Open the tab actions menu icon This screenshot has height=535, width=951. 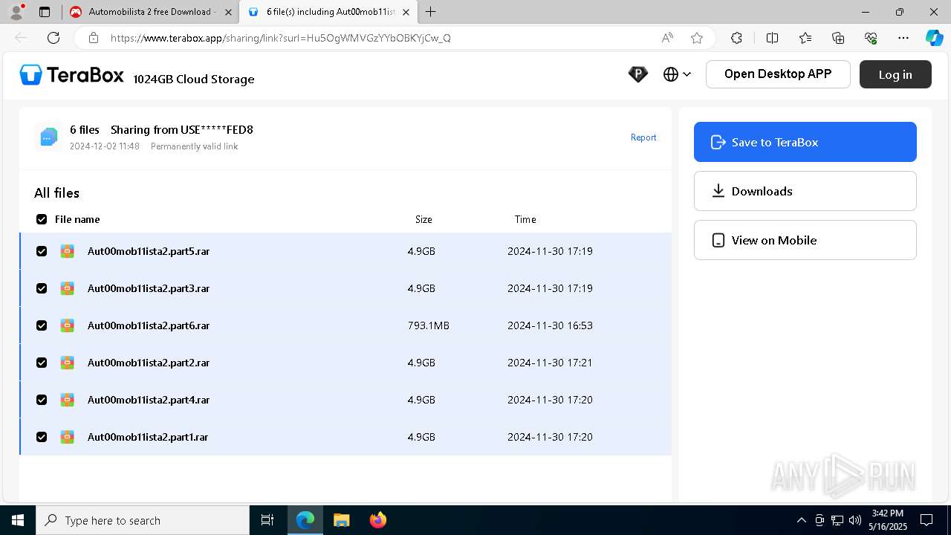point(45,12)
